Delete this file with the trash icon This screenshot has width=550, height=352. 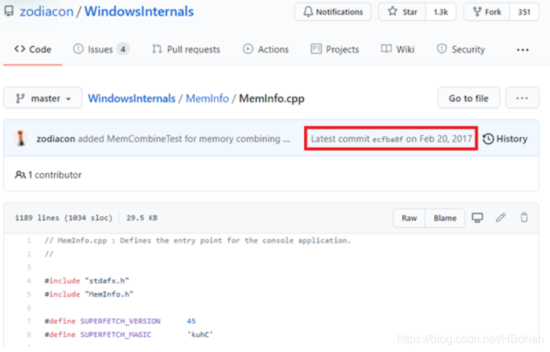click(524, 218)
